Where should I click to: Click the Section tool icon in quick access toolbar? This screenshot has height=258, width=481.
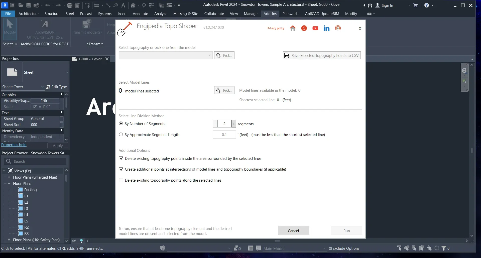click(x=144, y=5)
